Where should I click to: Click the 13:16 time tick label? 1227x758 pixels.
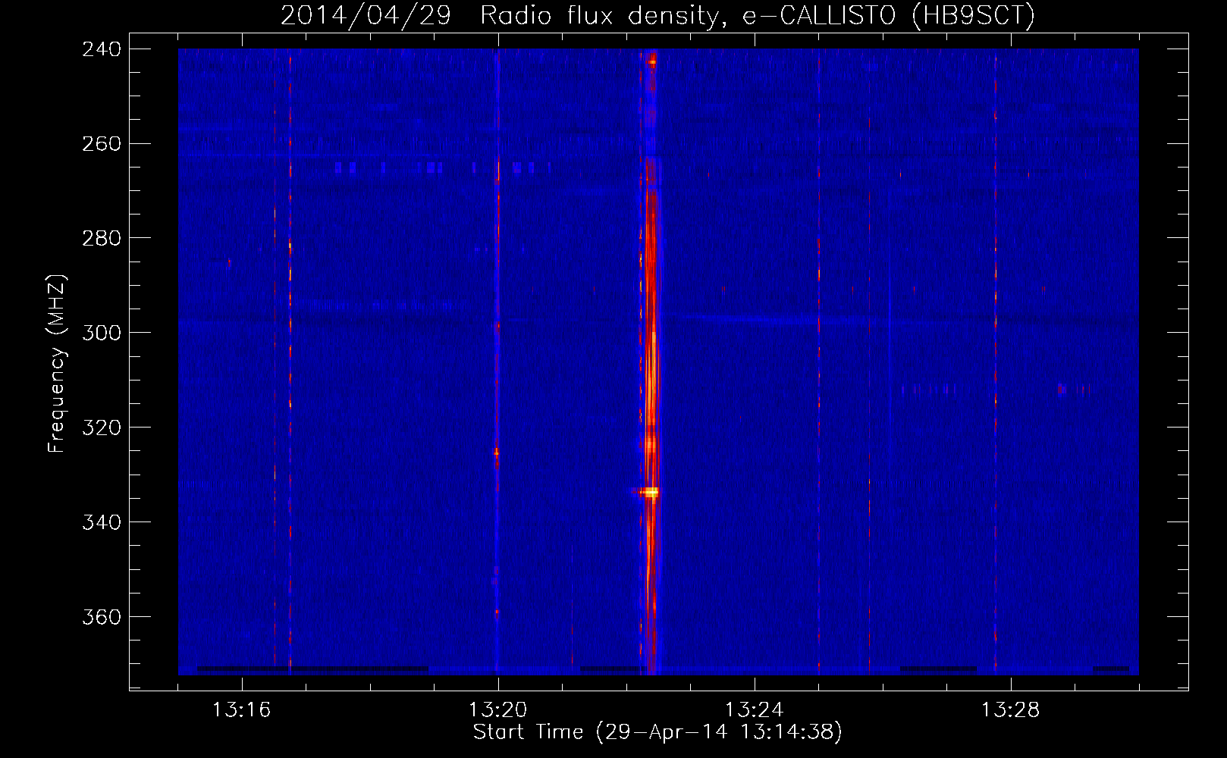pos(241,710)
